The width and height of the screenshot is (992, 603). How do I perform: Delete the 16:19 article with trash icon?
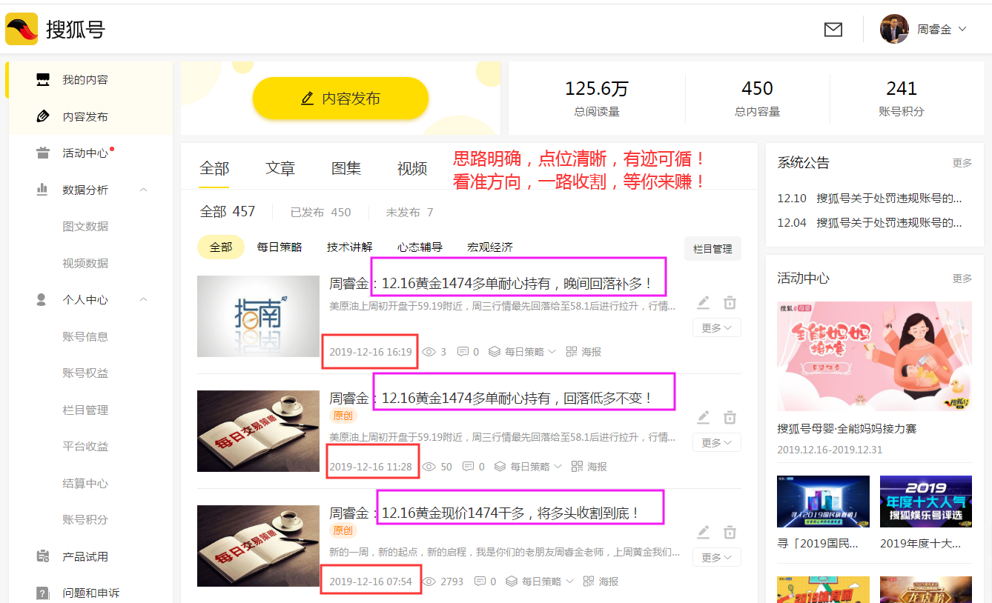730,302
